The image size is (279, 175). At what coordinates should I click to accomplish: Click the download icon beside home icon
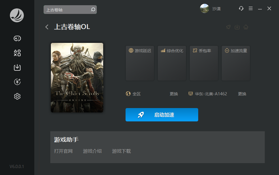point(237,27)
